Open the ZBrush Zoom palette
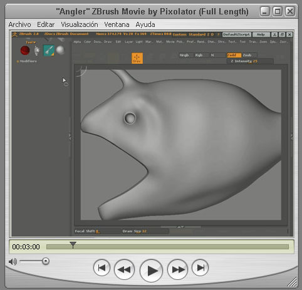Screen dimensions: 302x290 pos(263,42)
